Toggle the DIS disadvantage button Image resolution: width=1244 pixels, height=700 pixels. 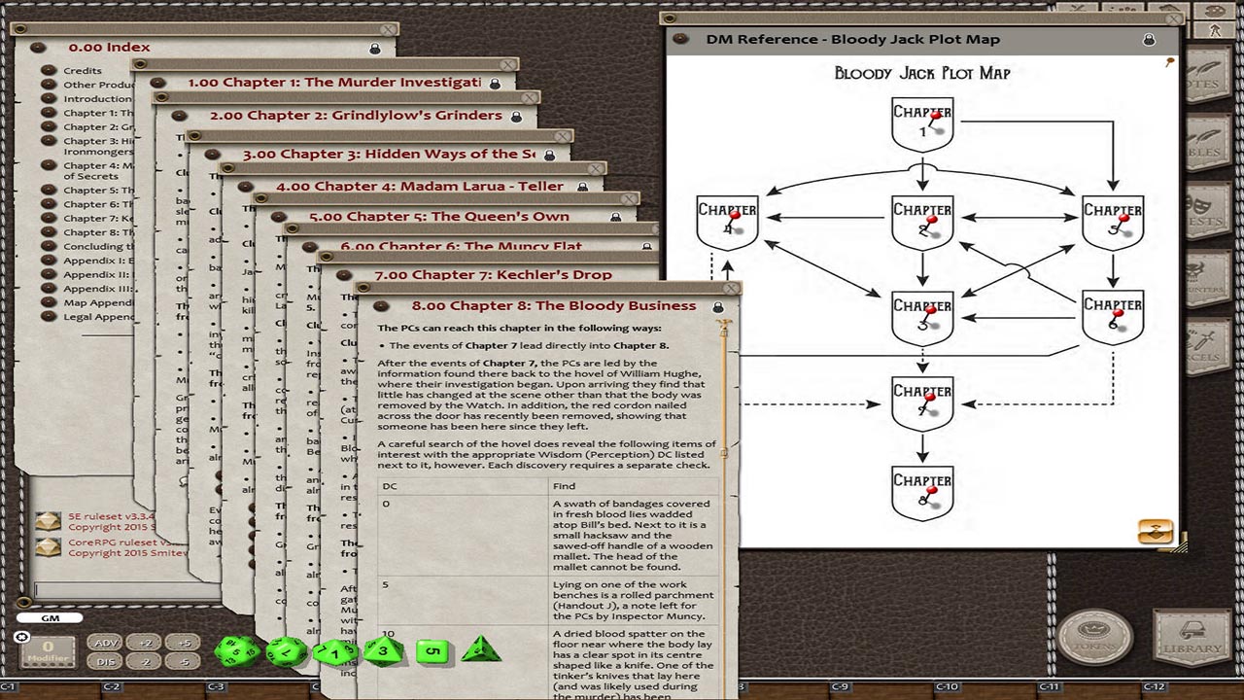tap(105, 662)
